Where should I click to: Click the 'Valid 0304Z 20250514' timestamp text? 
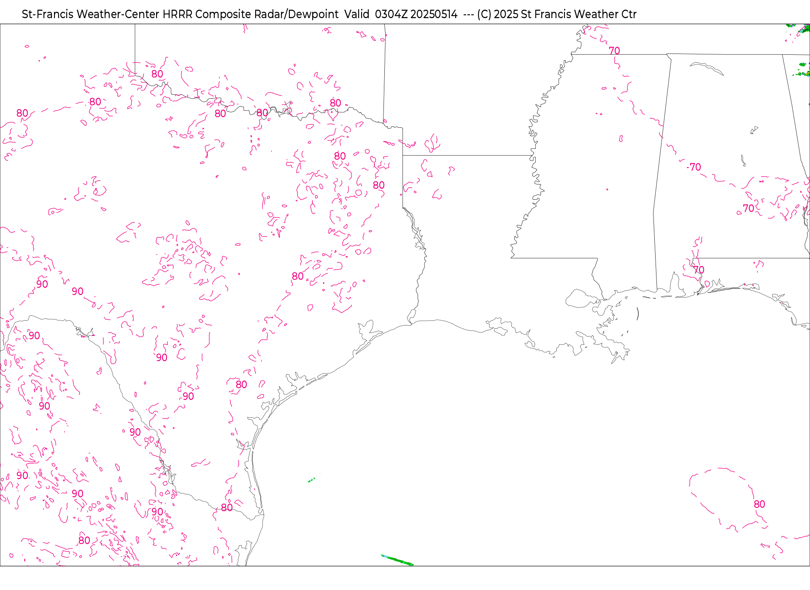click(401, 14)
